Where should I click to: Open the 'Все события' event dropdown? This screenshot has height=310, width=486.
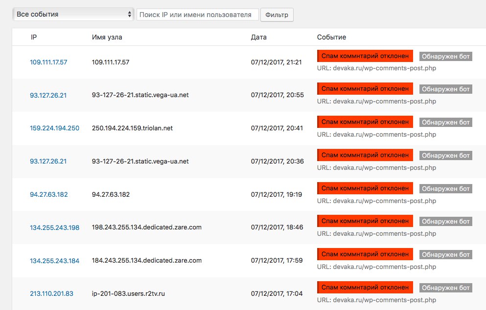[x=73, y=14]
